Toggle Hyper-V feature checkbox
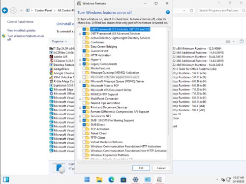 click(84, 60)
